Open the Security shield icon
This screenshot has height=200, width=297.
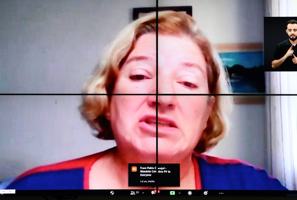point(112,193)
